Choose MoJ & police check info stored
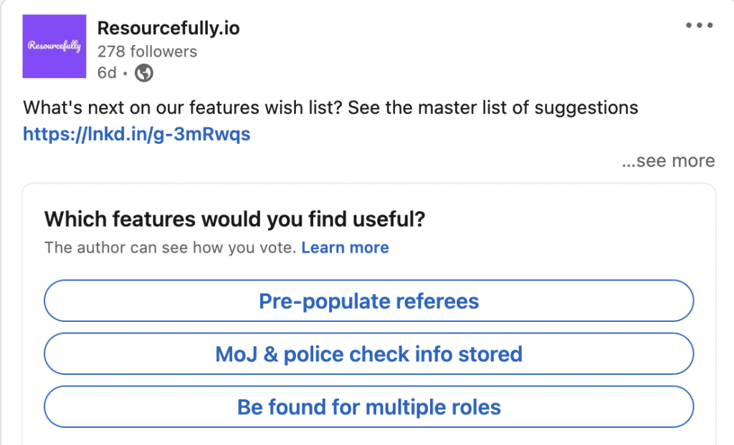Viewport: 734px width, 445px height. point(369,353)
